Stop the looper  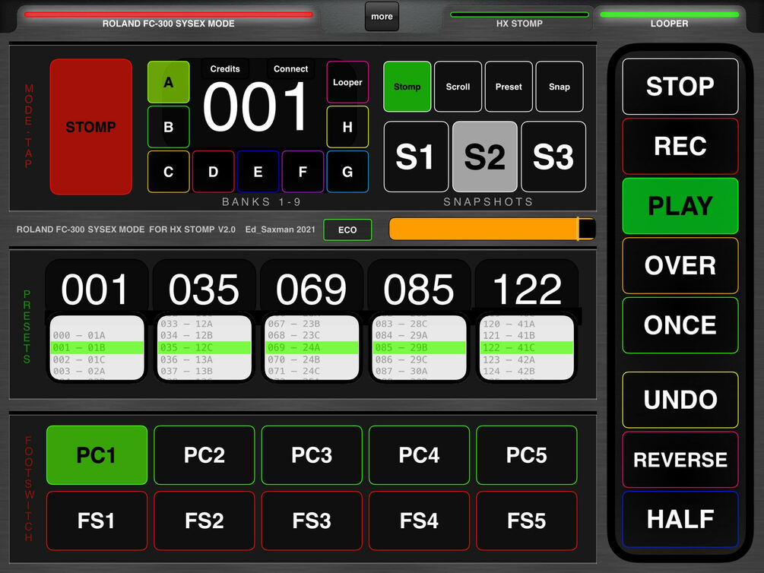[x=680, y=86]
